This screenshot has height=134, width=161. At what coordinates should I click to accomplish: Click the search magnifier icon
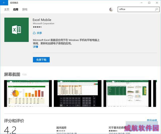(x=156, y=9)
